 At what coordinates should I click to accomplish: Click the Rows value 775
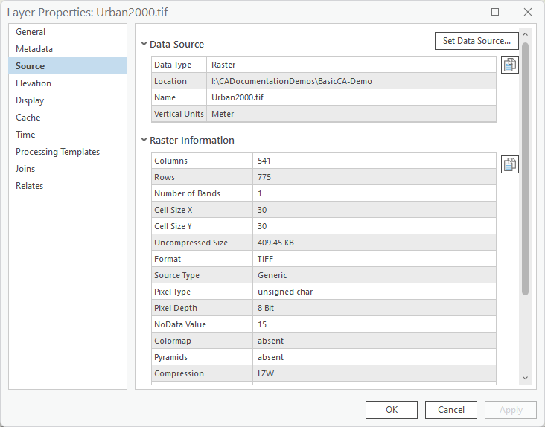click(264, 177)
